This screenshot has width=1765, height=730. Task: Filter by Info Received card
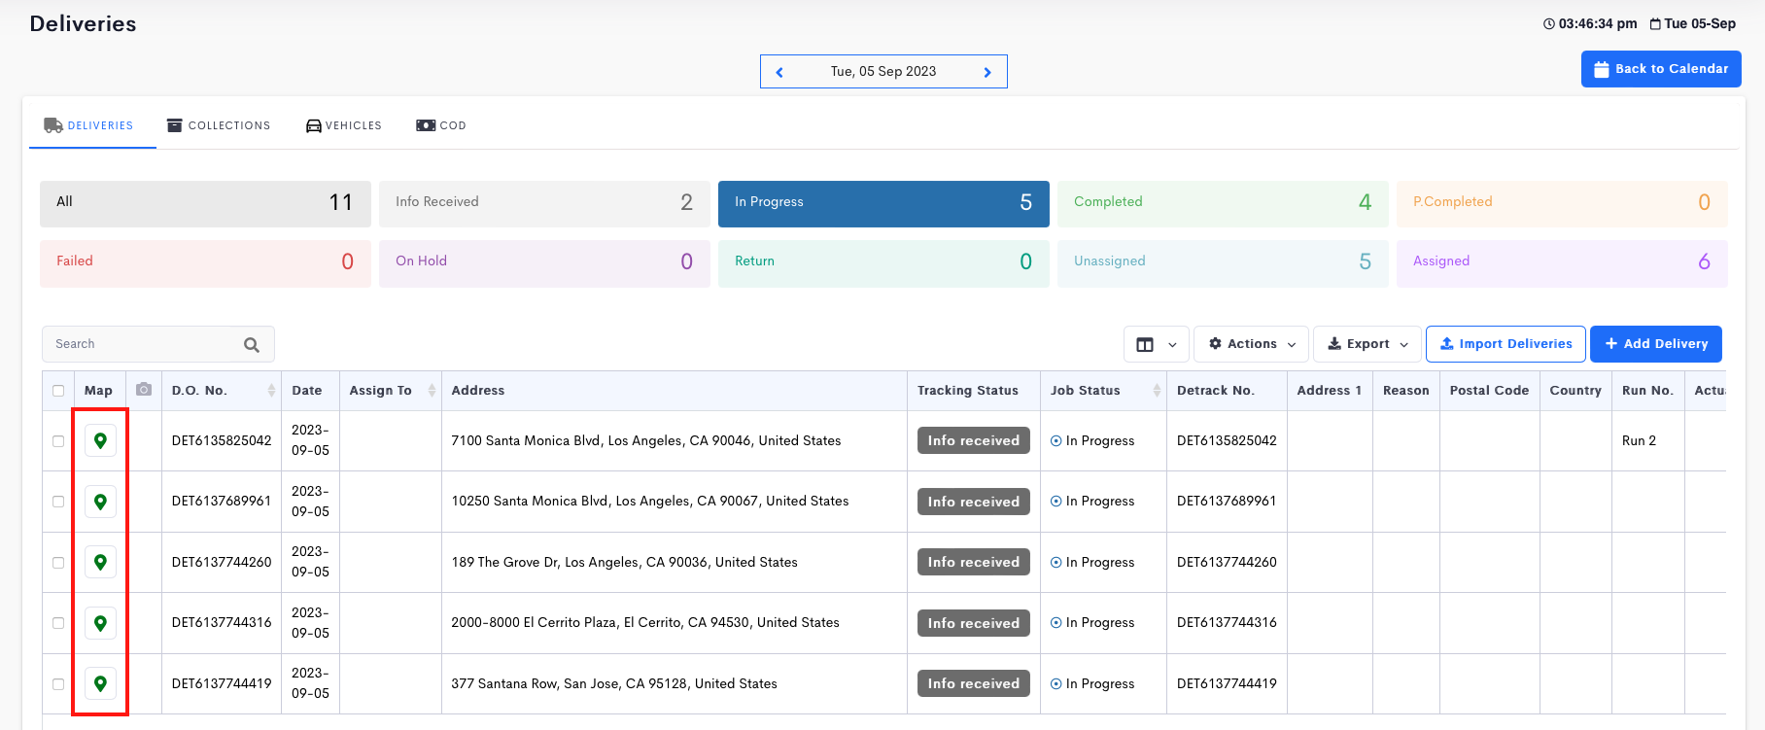[x=544, y=203]
